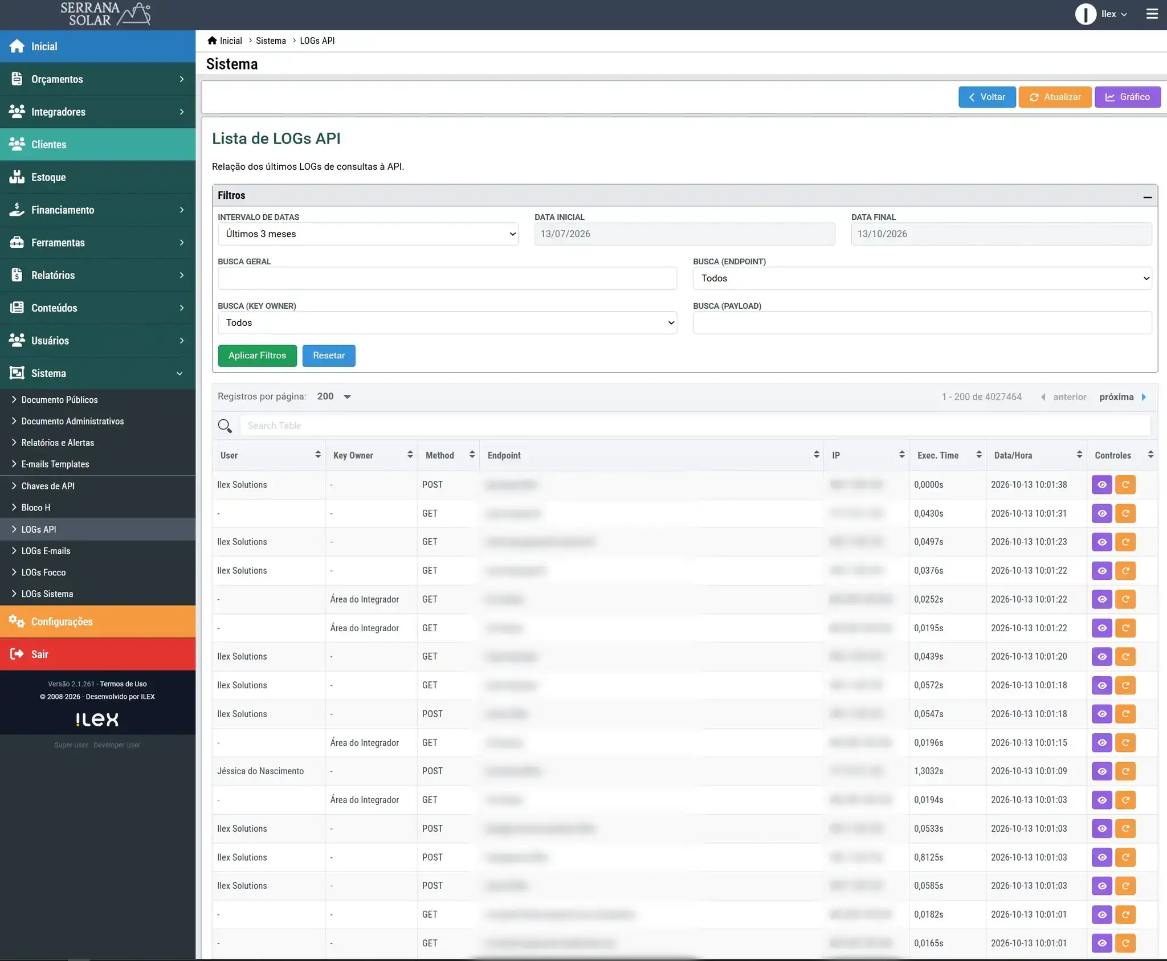Image resolution: width=1167 pixels, height=961 pixels.
Task: Open Configurações in the sidebar
Action: tap(97, 621)
